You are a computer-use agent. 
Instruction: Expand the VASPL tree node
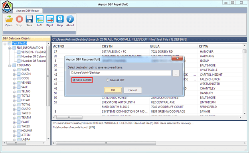click(x=14, y=70)
